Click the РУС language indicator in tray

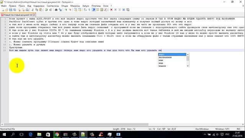227,135
